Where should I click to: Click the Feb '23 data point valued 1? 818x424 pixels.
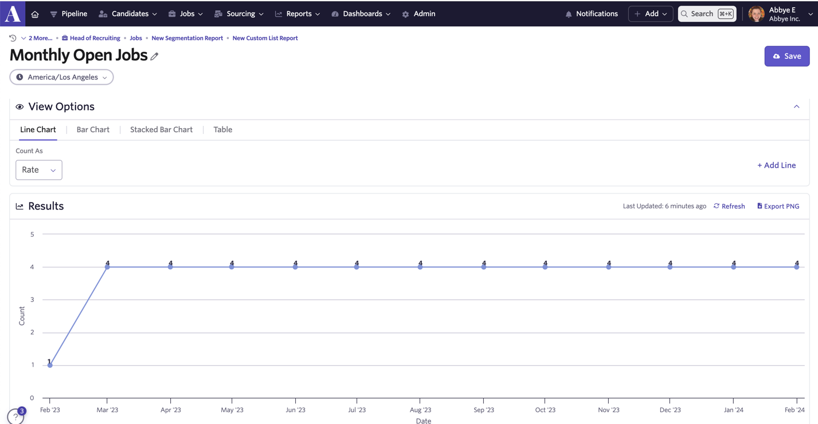(50, 365)
